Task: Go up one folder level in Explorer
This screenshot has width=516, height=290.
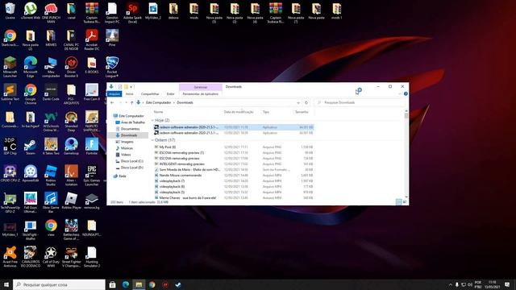Action: (131, 102)
